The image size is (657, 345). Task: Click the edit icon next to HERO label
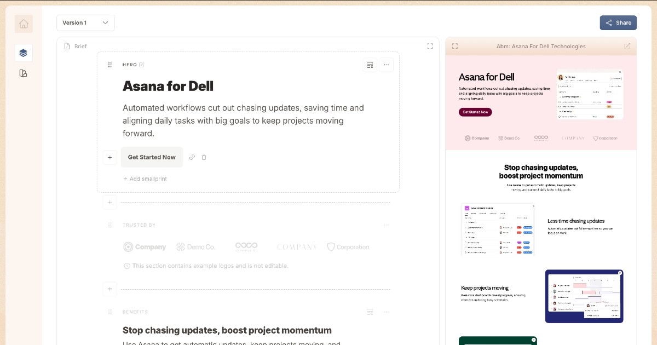pos(142,65)
